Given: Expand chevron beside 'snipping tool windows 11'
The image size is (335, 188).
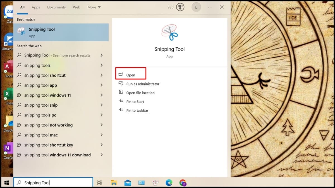Looking at the screenshot, I should click(x=102, y=95).
